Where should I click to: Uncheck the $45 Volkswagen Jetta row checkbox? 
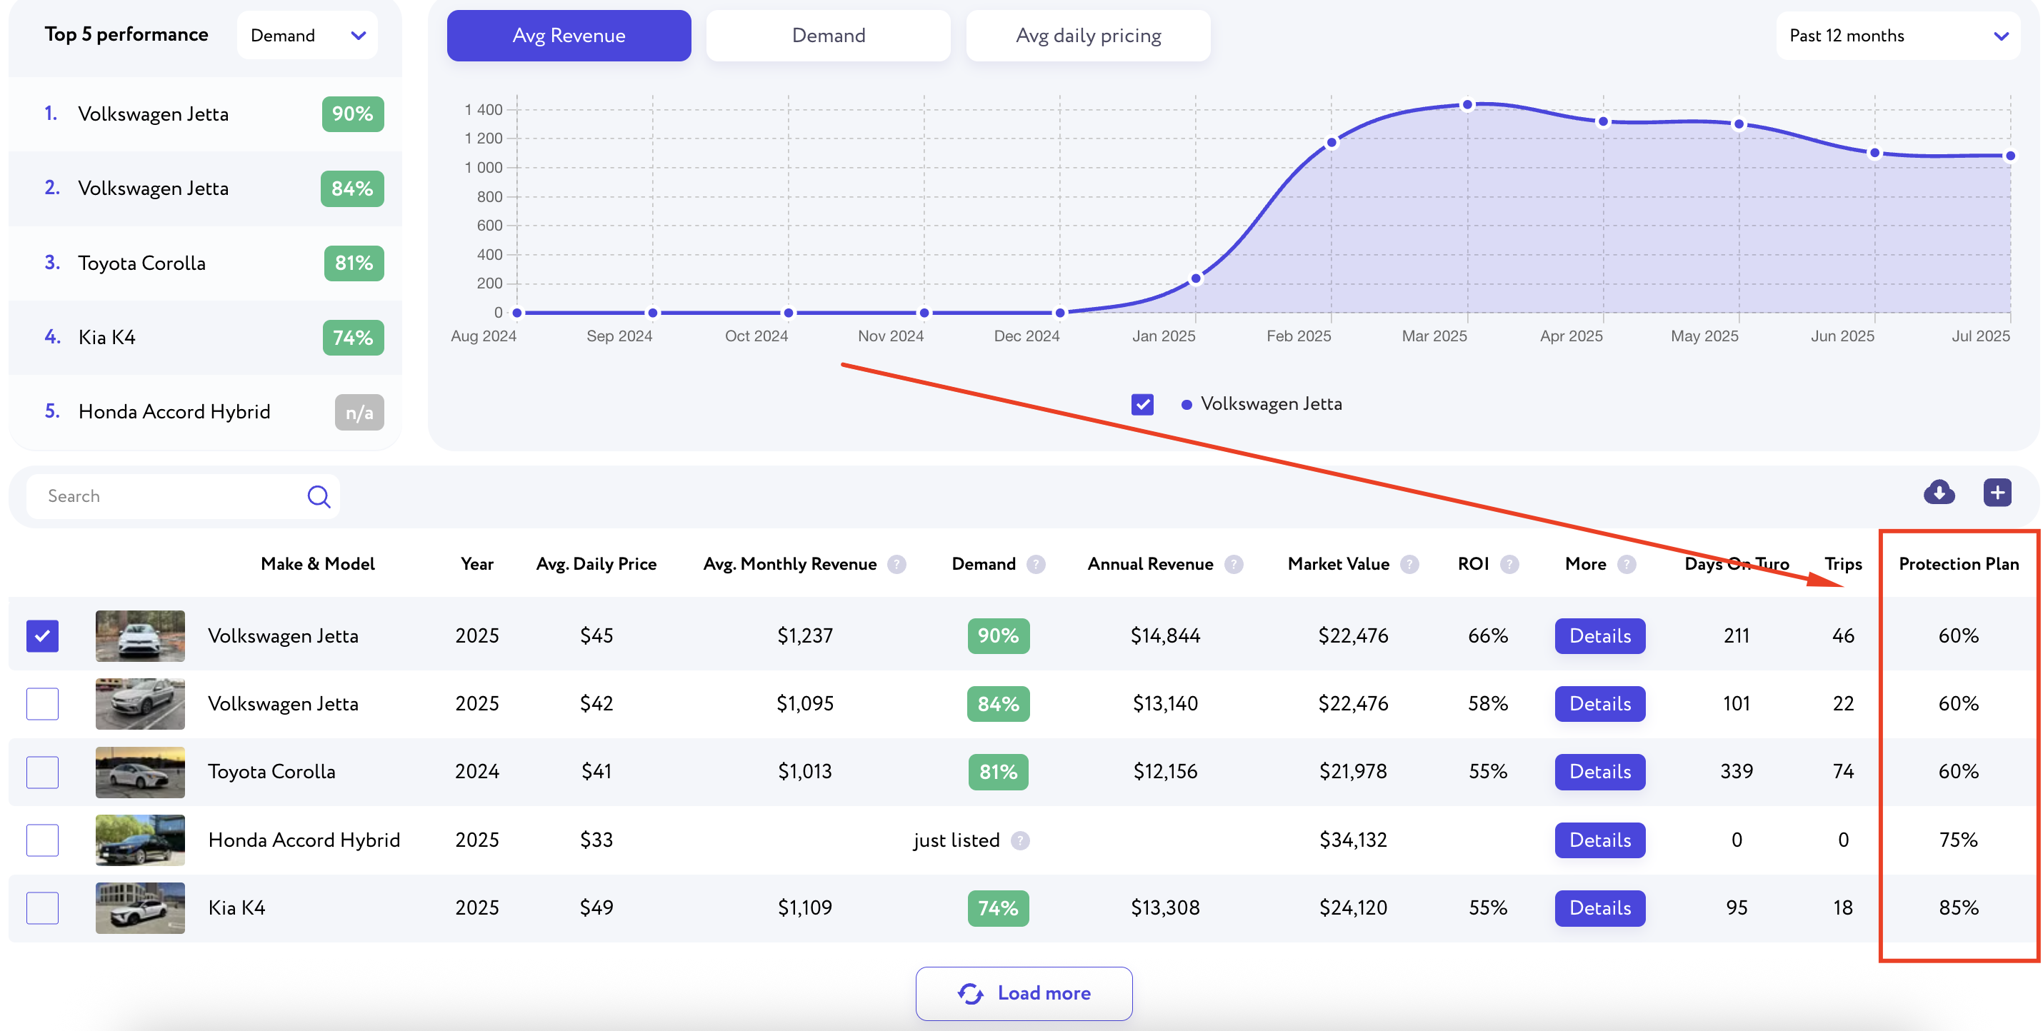pyautogui.click(x=43, y=635)
